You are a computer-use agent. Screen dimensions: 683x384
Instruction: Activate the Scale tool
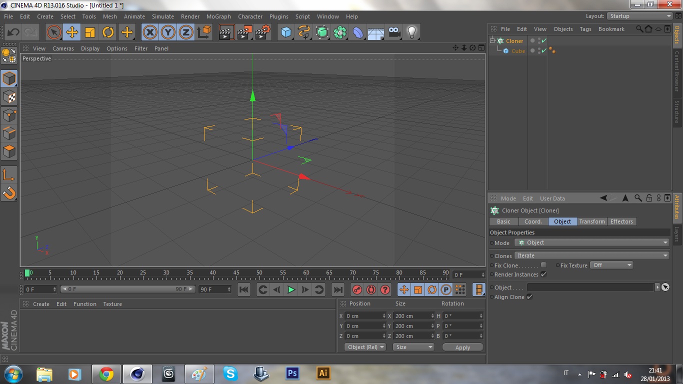tap(90, 32)
